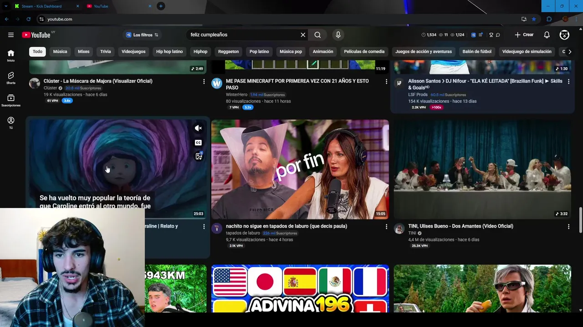This screenshot has width=583, height=327.
Task: Open the ADIVINA 196 flags thumbnail
Action: pyautogui.click(x=300, y=289)
